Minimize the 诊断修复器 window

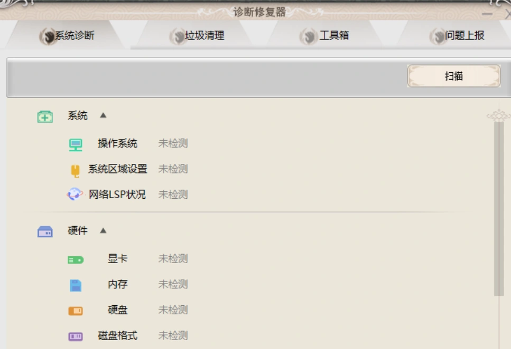coord(487,15)
